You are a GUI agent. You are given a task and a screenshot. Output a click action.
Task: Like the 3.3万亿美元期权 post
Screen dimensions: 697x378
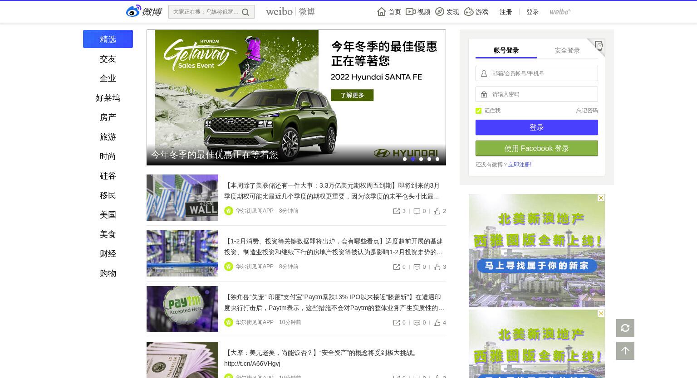click(x=437, y=211)
